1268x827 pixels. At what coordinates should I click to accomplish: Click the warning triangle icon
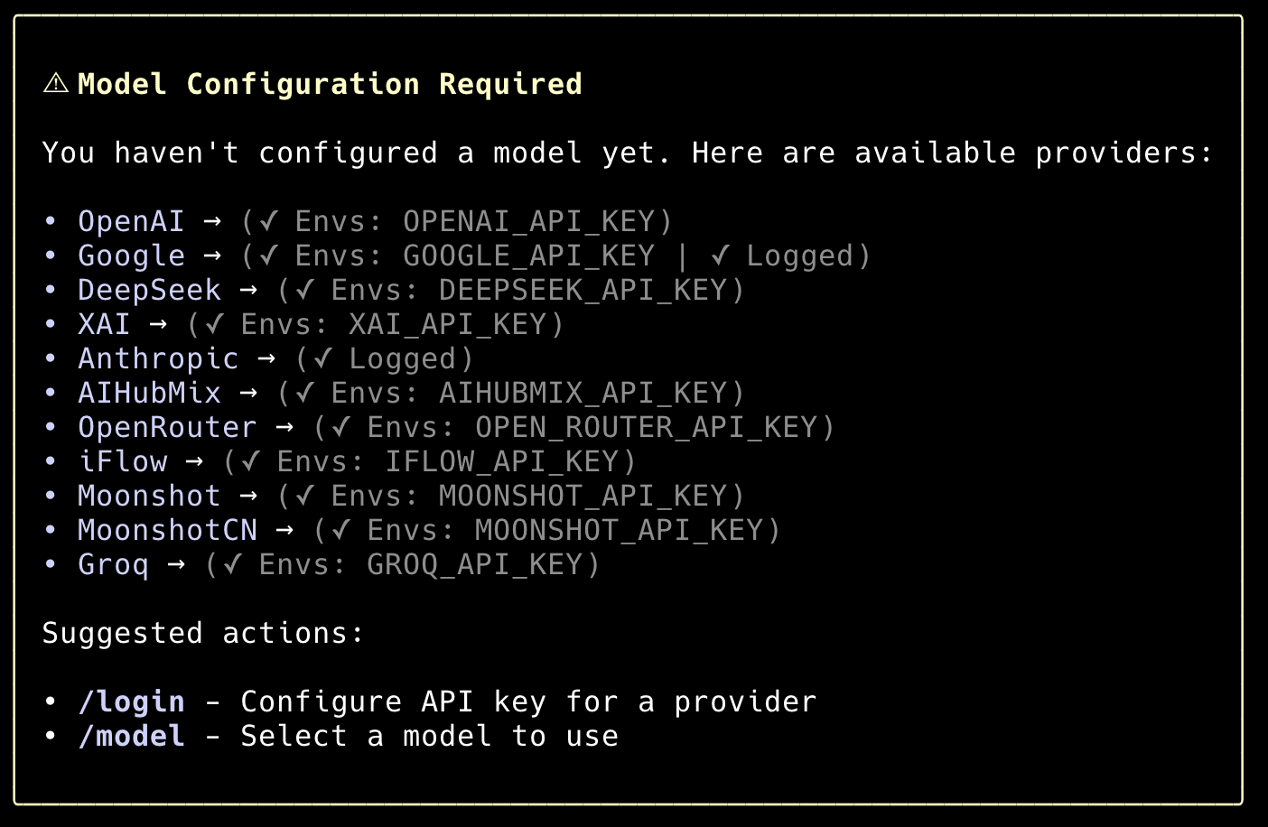(56, 84)
